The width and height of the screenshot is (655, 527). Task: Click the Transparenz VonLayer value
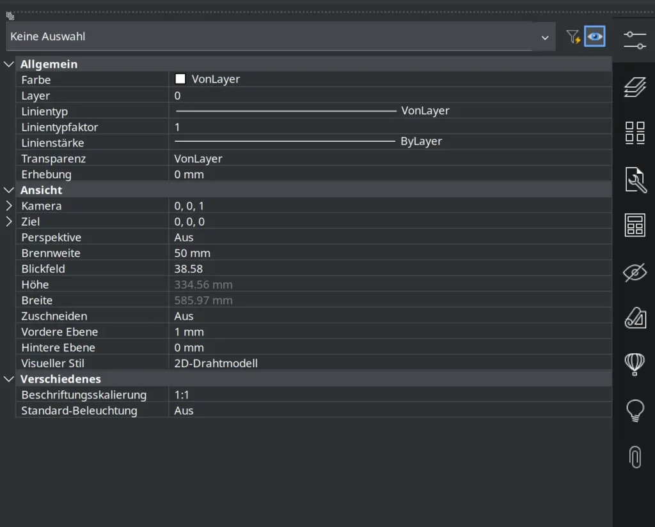coord(390,158)
